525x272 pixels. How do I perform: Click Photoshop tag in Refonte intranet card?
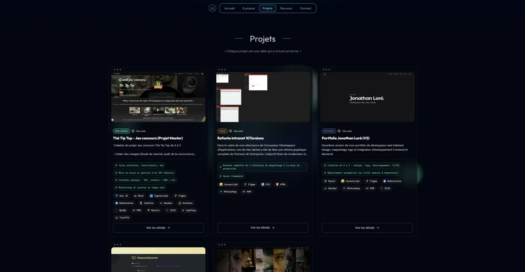point(228,192)
